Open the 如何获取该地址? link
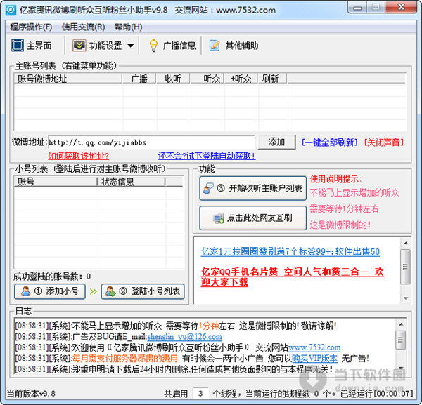Screen dimensions: 422x405 click(78, 156)
